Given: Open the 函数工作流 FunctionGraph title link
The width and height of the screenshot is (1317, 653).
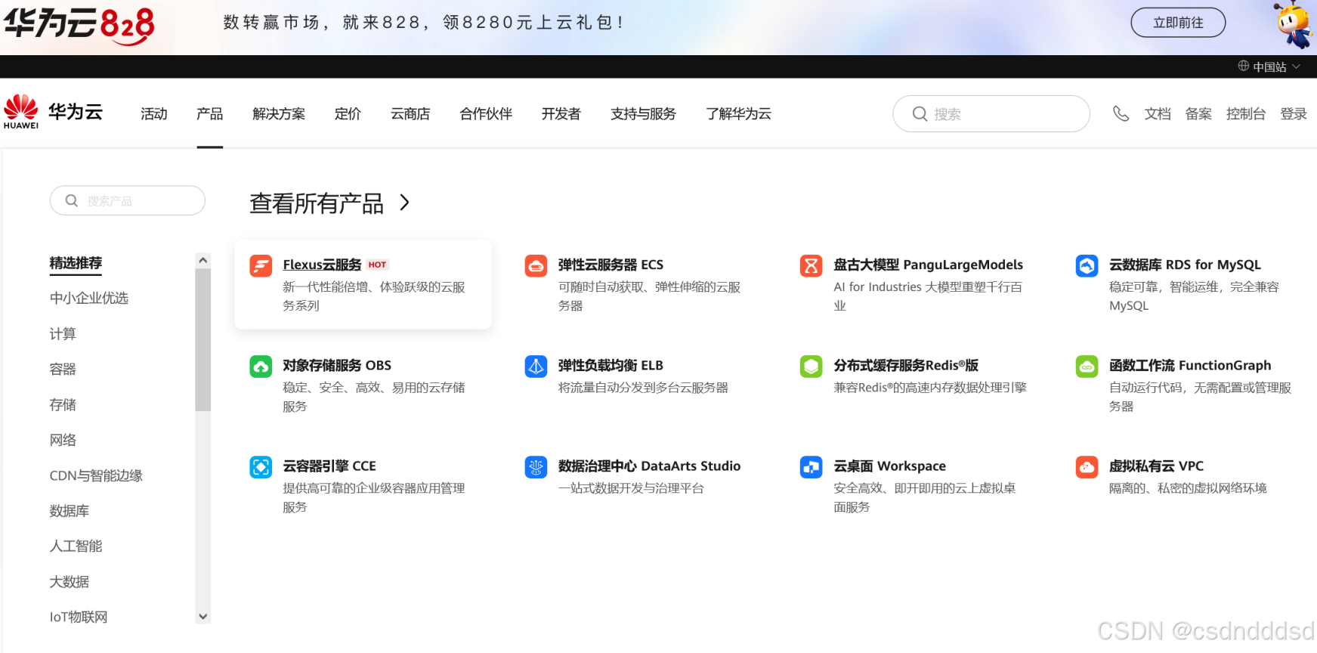Looking at the screenshot, I should pyautogui.click(x=1190, y=365).
